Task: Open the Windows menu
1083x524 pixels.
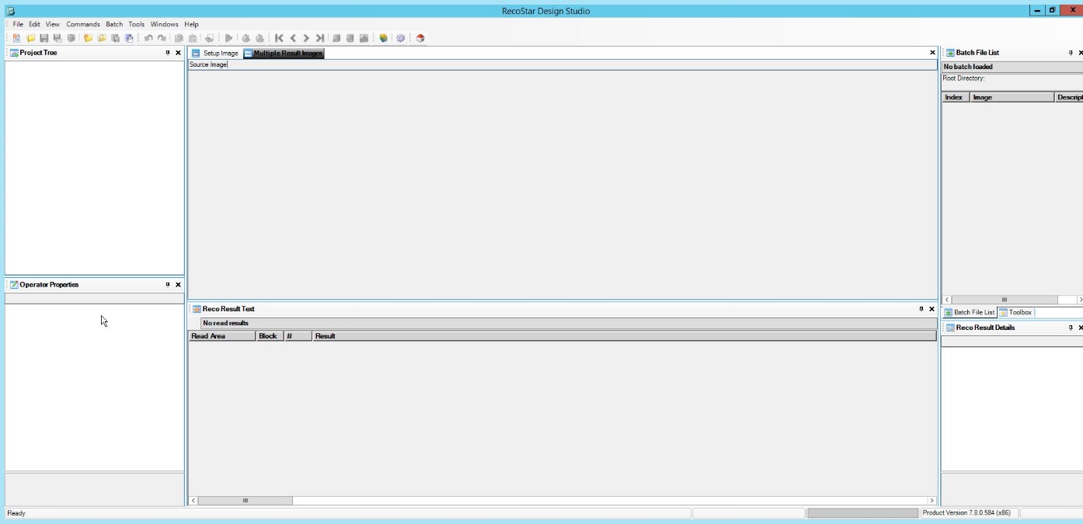Action: point(165,24)
